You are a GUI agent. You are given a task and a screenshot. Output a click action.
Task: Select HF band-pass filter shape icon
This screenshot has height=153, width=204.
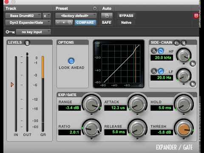pyautogui.click(x=154, y=51)
